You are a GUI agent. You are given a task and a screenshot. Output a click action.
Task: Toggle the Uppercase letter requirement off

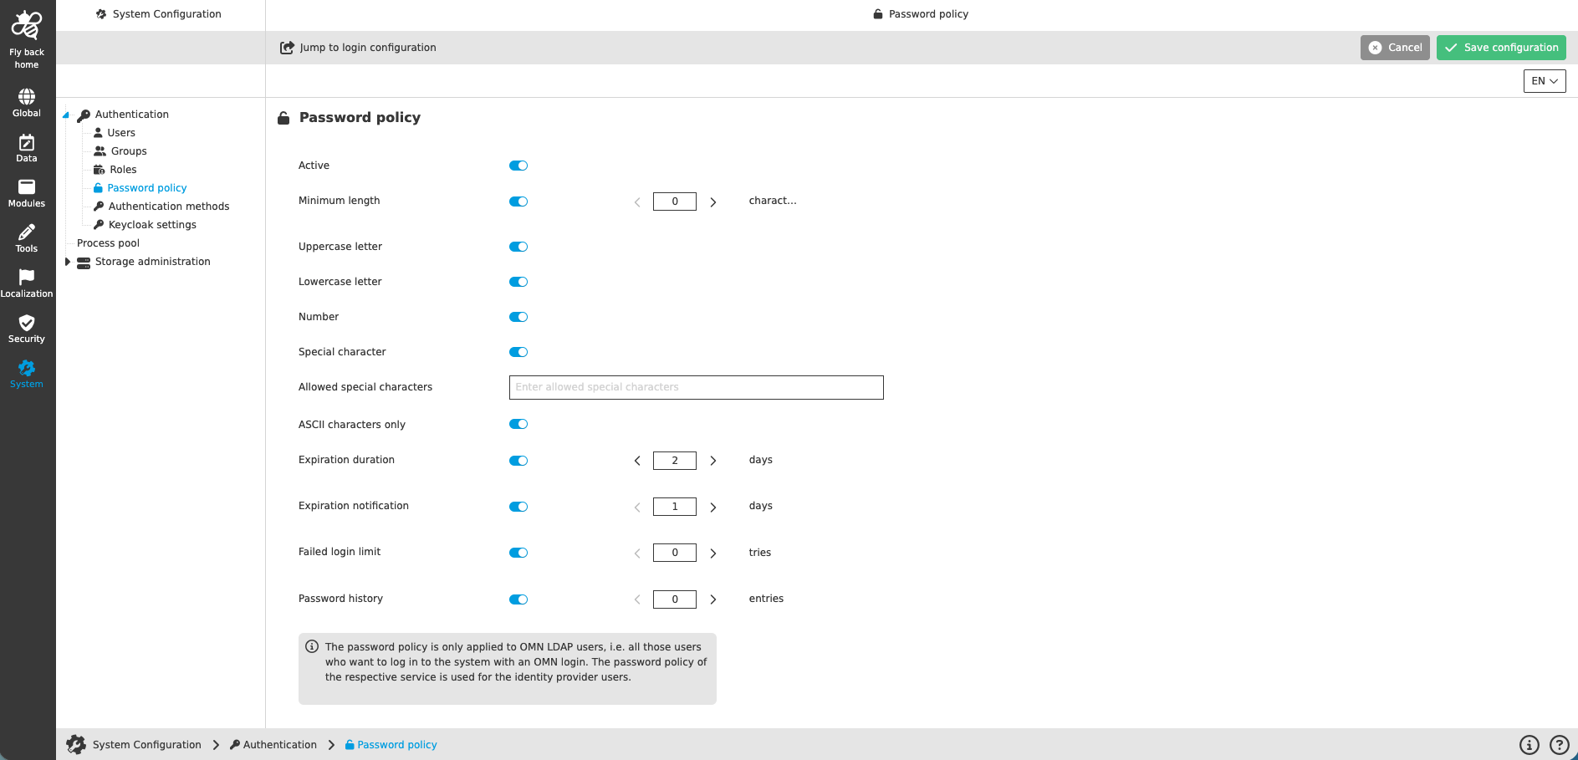518,247
